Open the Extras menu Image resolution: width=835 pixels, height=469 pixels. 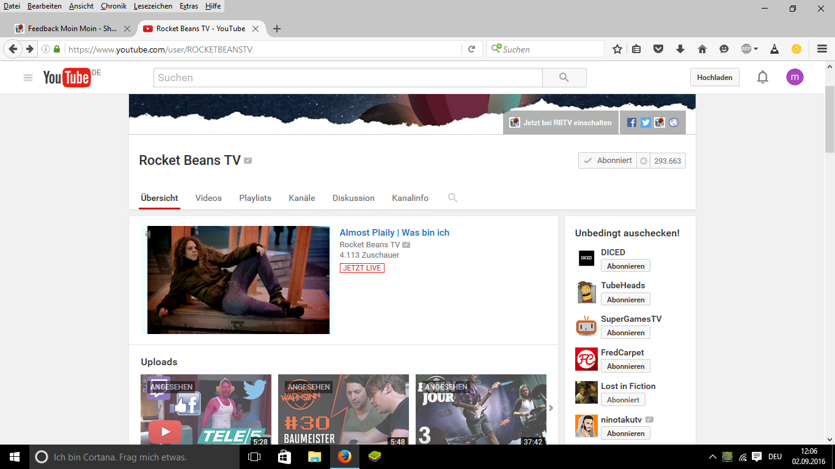click(189, 6)
